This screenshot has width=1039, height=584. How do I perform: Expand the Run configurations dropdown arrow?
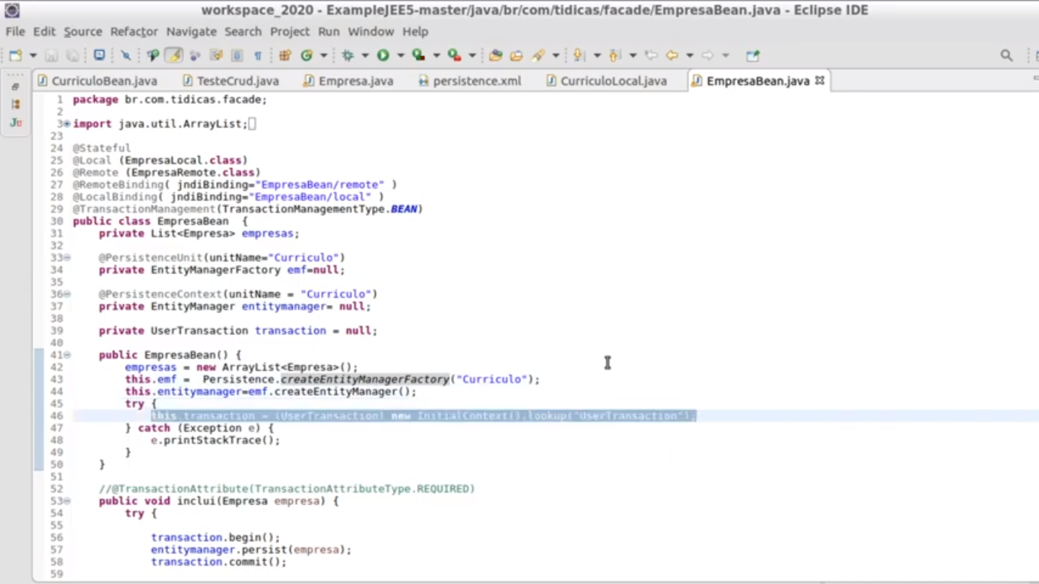pos(400,56)
